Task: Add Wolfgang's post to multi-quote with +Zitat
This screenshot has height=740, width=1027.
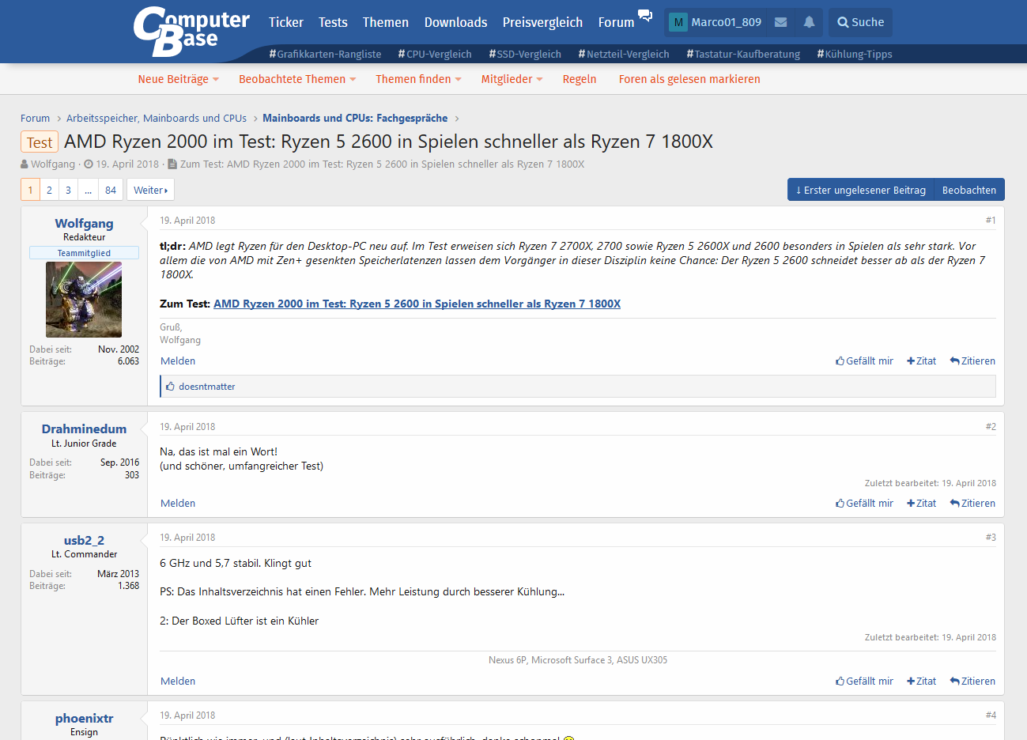Action: pos(921,361)
